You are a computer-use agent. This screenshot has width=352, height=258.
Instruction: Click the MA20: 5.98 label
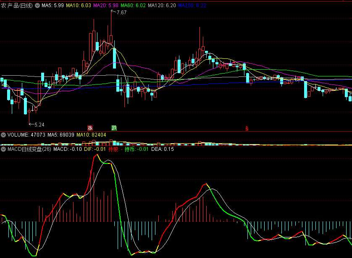(106, 5)
